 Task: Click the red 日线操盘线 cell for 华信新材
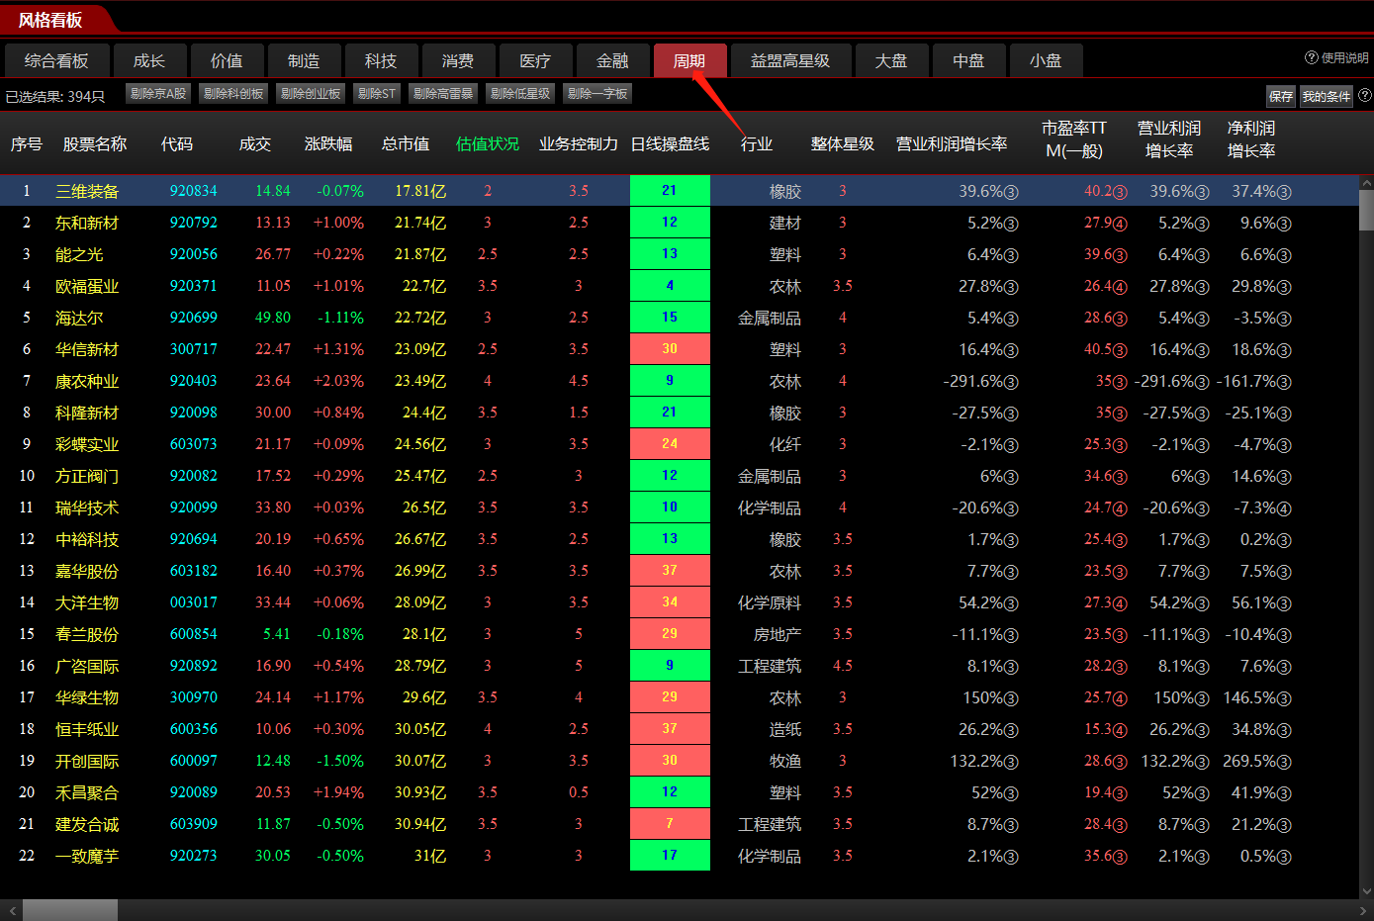pyautogui.click(x=670, y=349)
